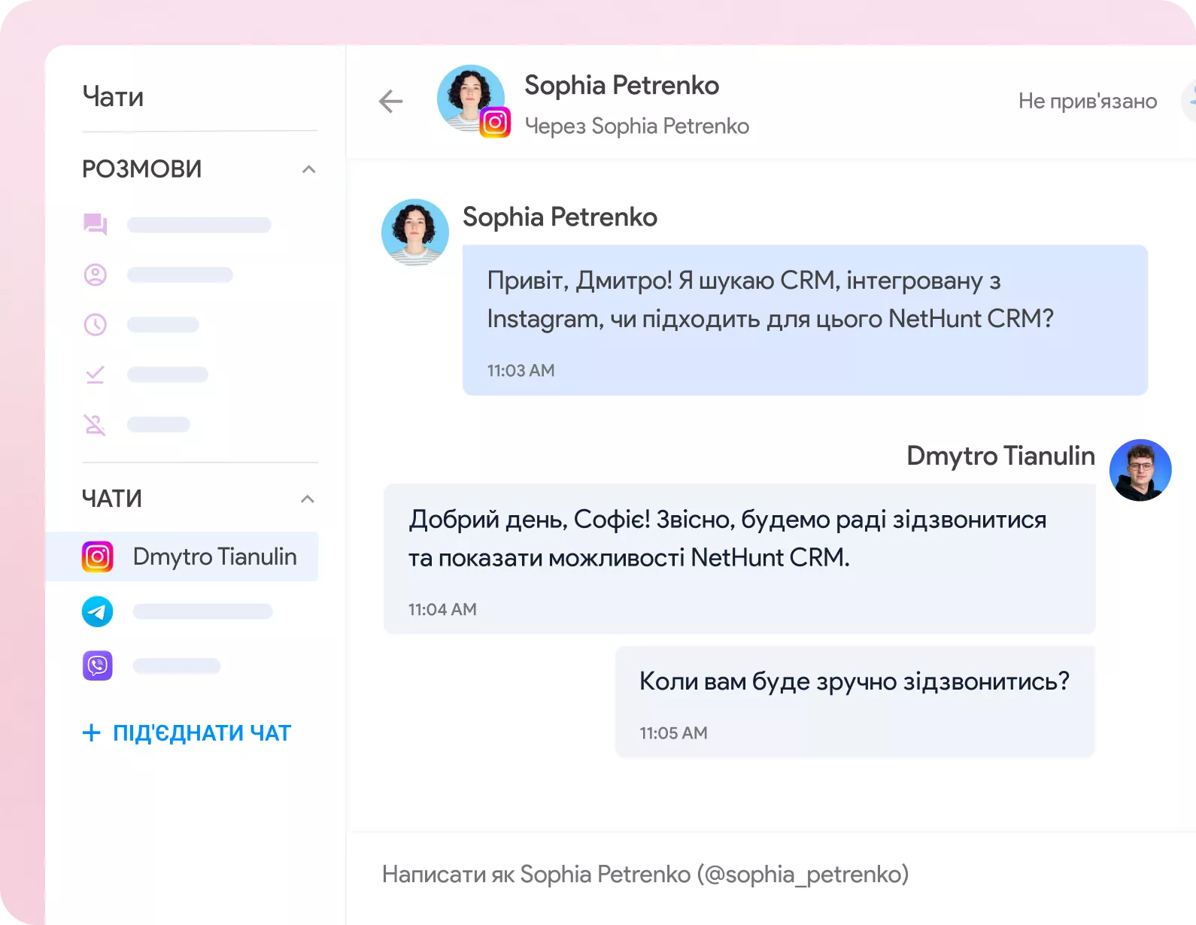1196x925 pixels.
Task: Open the Telegram chat in sidebar
Action: tap(98, 611)
